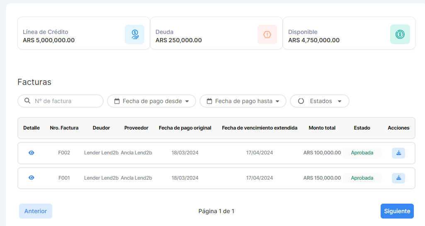Click the Aprobada status badge for F002

362,153
